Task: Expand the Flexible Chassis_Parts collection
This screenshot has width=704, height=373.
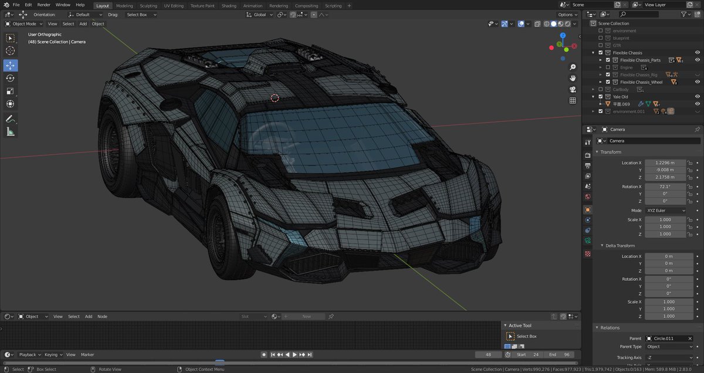Action: tap(601, 60)
